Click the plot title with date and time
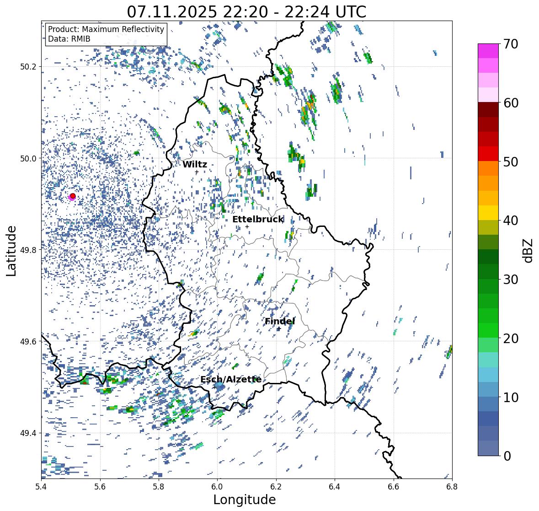The height and width of the screenshot is (511, 539). click(x=246, y=12)
